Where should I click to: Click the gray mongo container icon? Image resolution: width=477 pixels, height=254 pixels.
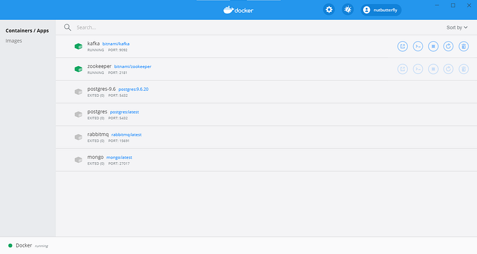click(79, 160)
